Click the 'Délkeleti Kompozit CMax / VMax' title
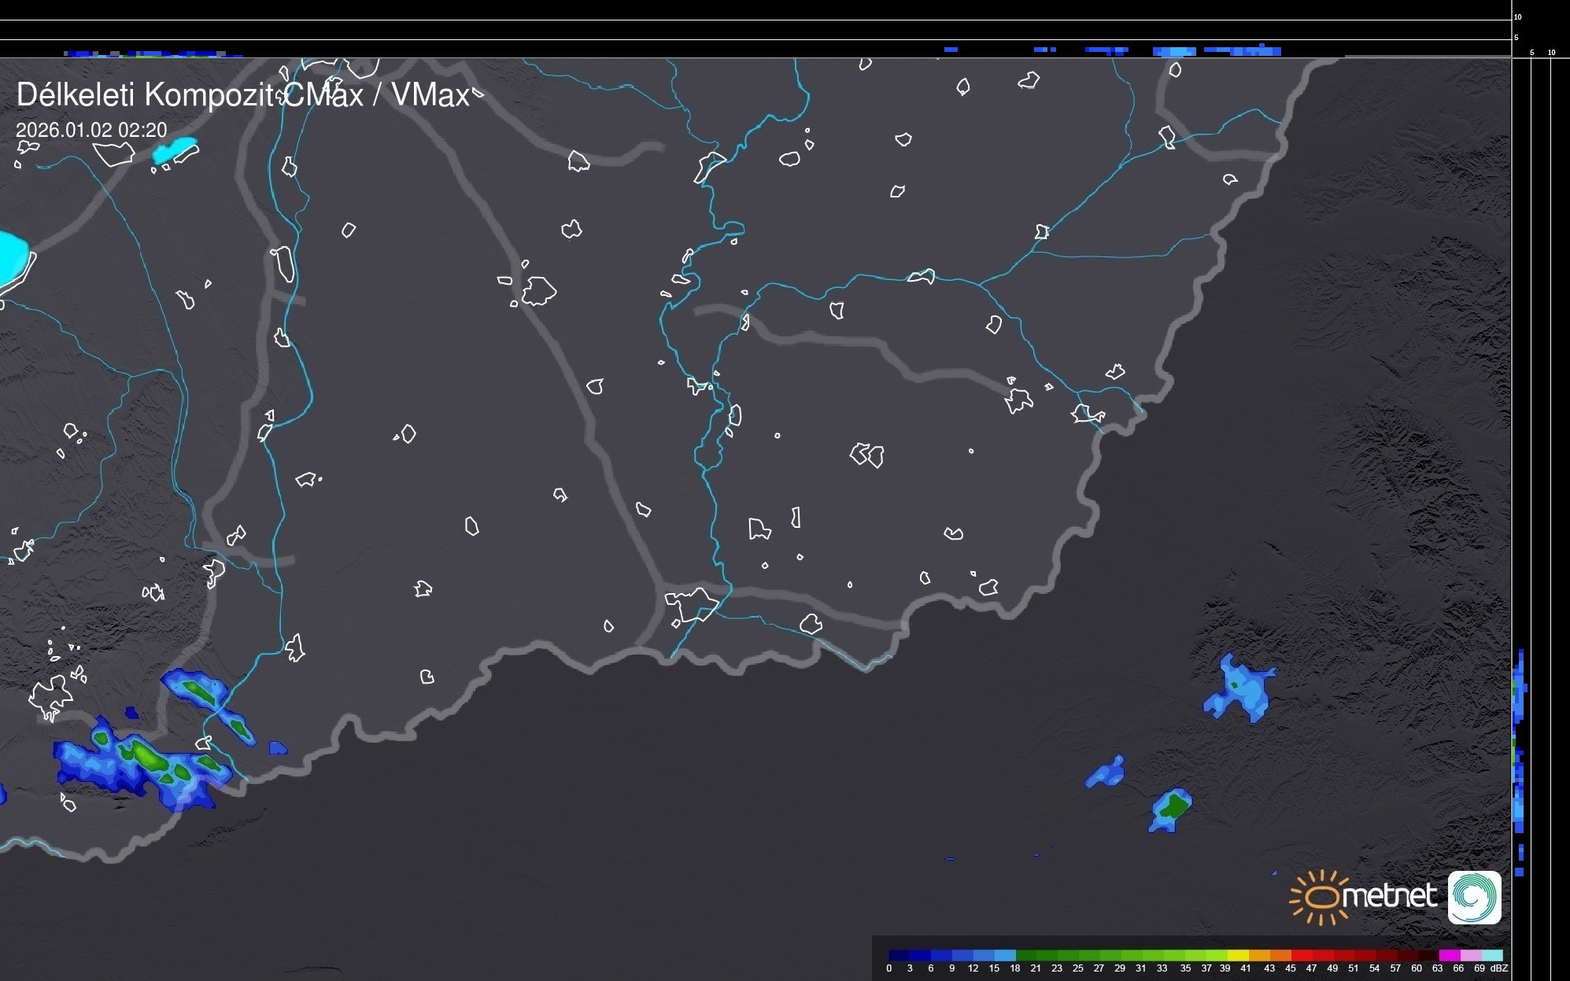1570x981 pixels. [242, 95]
